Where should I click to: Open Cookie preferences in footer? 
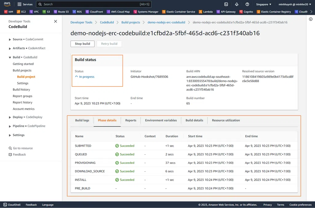click(x=300, y=205)
